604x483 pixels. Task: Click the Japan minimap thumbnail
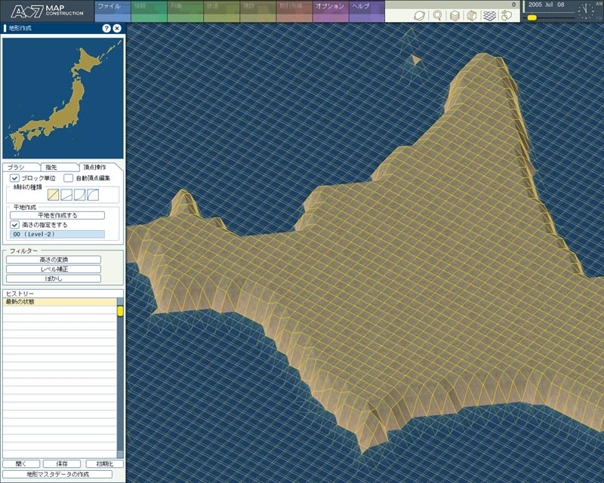pos(63,95)
